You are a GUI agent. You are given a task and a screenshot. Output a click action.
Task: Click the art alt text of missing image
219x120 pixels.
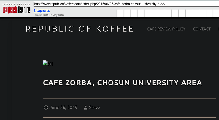coord(50,64)
